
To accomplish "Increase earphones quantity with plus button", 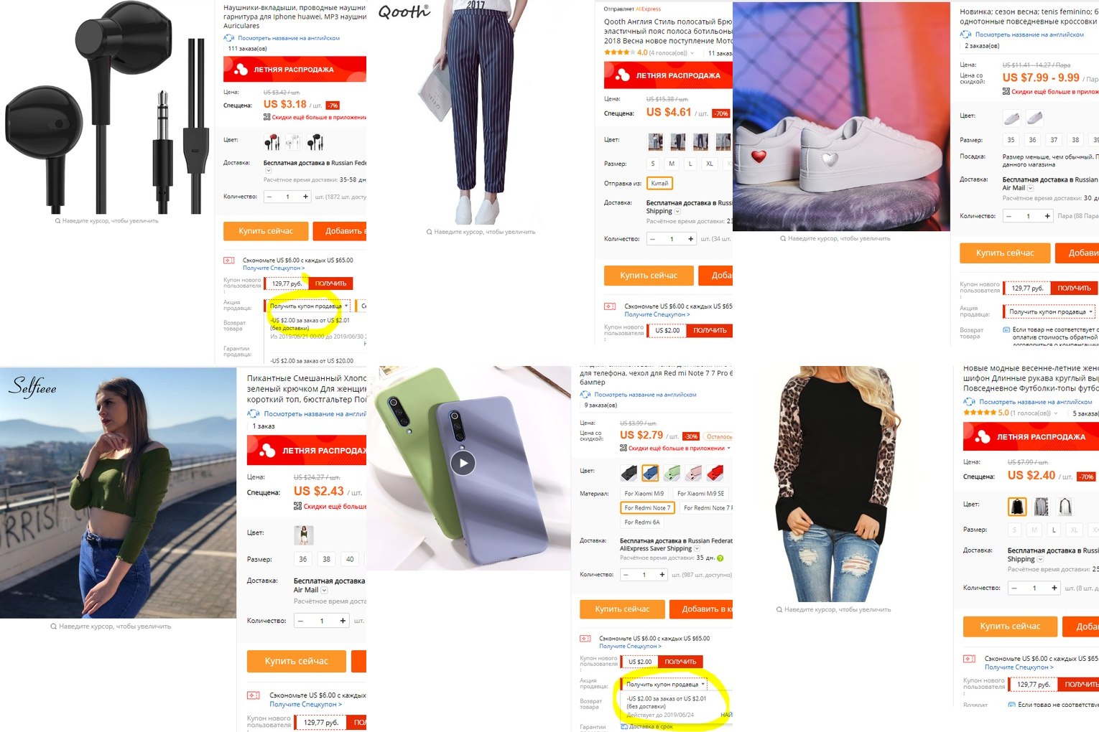I will (x=305, y=197).
